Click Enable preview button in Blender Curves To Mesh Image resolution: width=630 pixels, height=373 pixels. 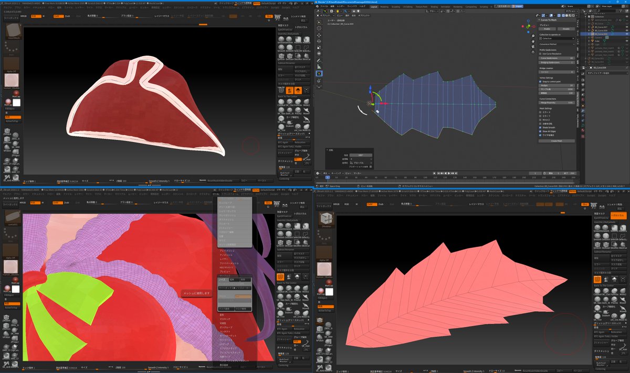coord(547,29)
